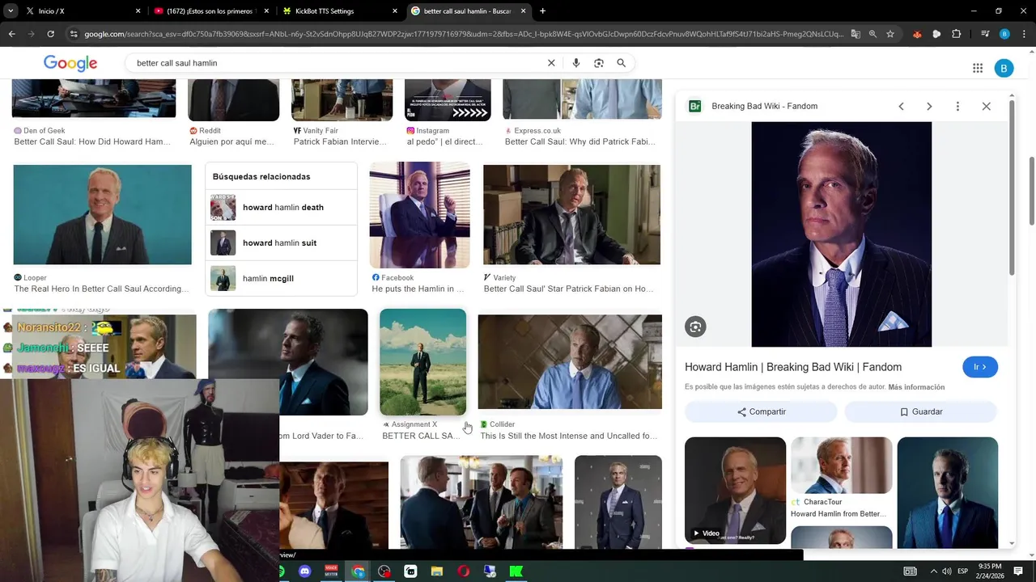Click the address bar URL
The height and width of the screenshot is (582, 1036).
click(464, 34)
